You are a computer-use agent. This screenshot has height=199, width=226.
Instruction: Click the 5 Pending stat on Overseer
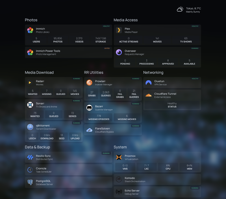click(x=125, y=62)
